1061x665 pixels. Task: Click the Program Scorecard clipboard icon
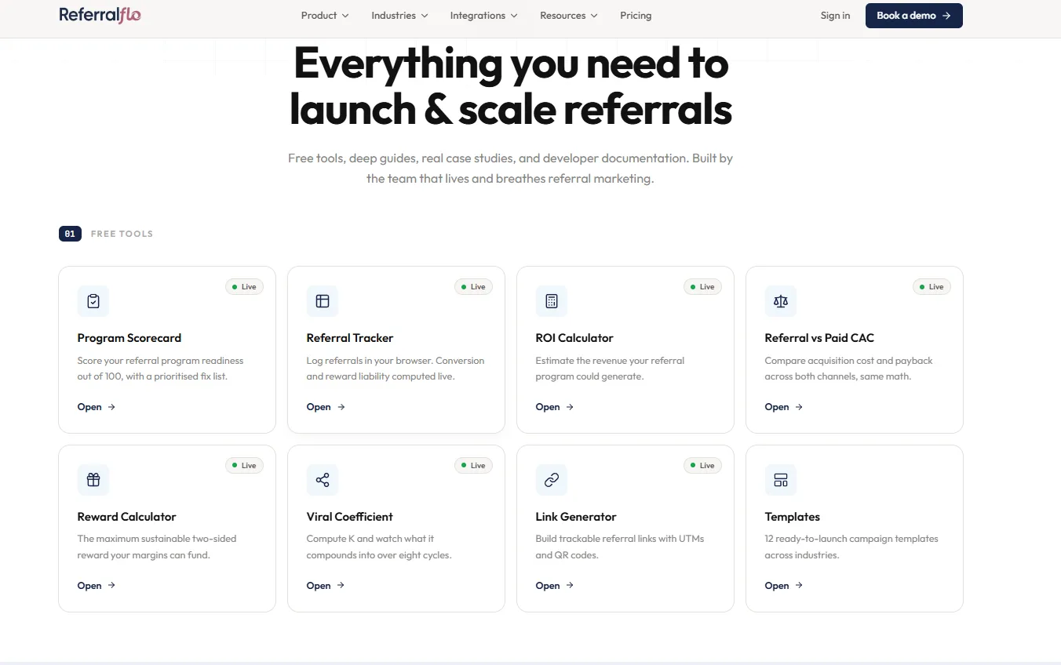point(93,301)
